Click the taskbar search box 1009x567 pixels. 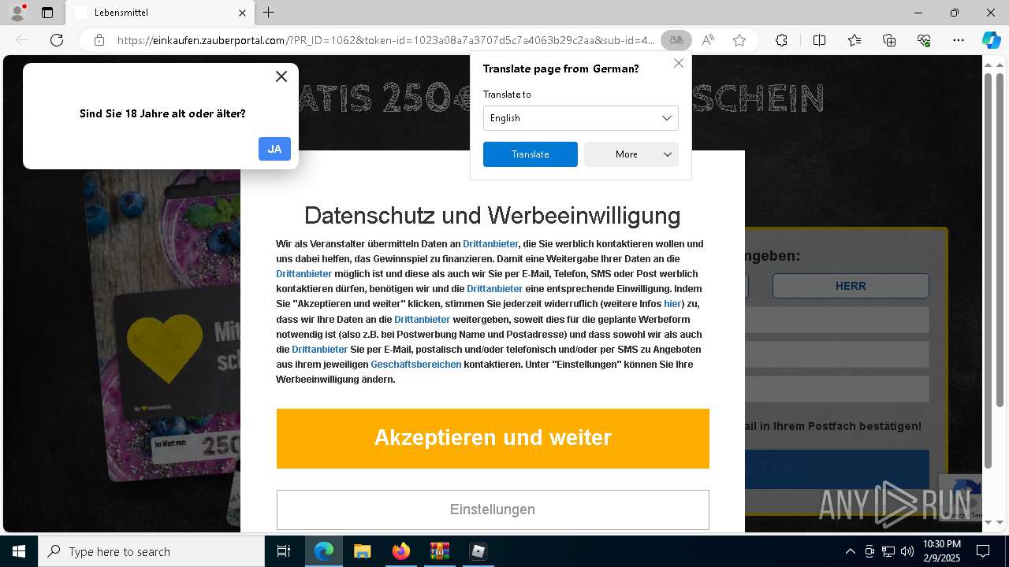(151, 551)
